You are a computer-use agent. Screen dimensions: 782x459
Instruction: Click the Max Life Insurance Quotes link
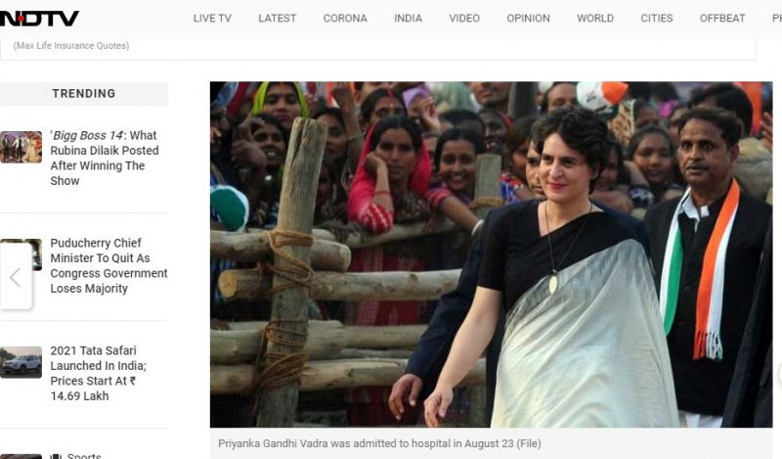click(x=71, y=45)
